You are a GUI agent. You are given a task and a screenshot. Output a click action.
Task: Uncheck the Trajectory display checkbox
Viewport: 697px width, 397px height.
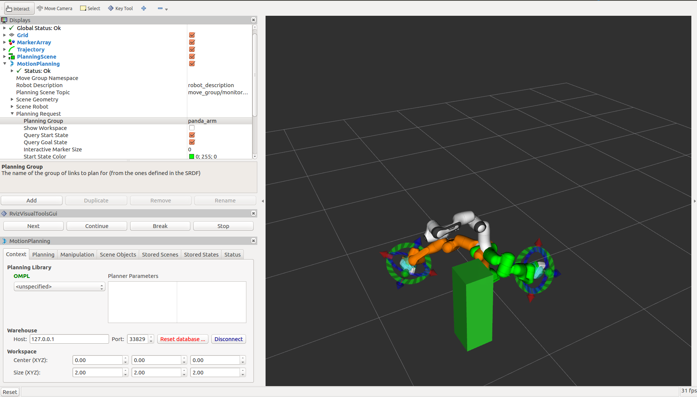point(192,49)
